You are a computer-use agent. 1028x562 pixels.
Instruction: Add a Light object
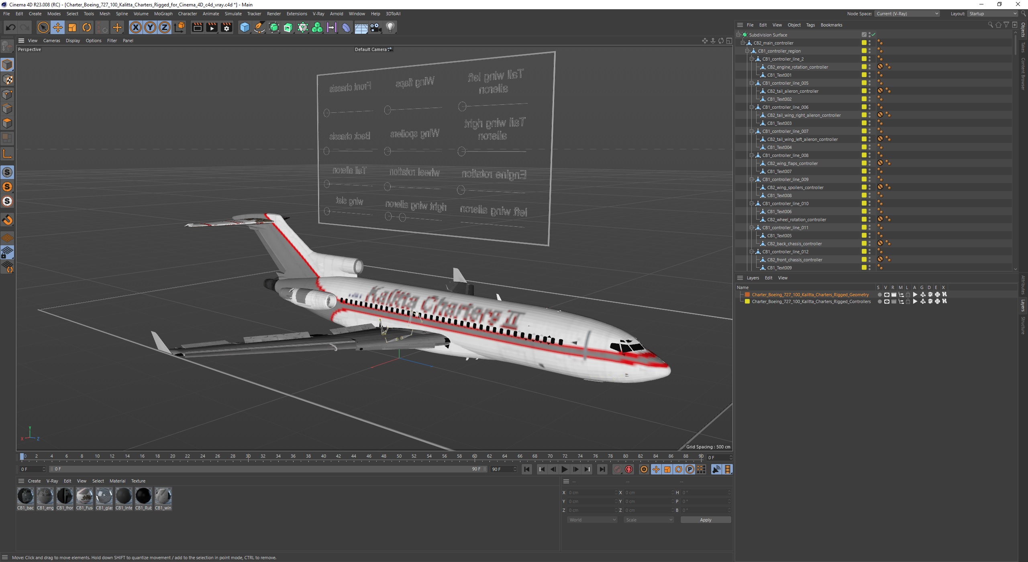[390, 27]
